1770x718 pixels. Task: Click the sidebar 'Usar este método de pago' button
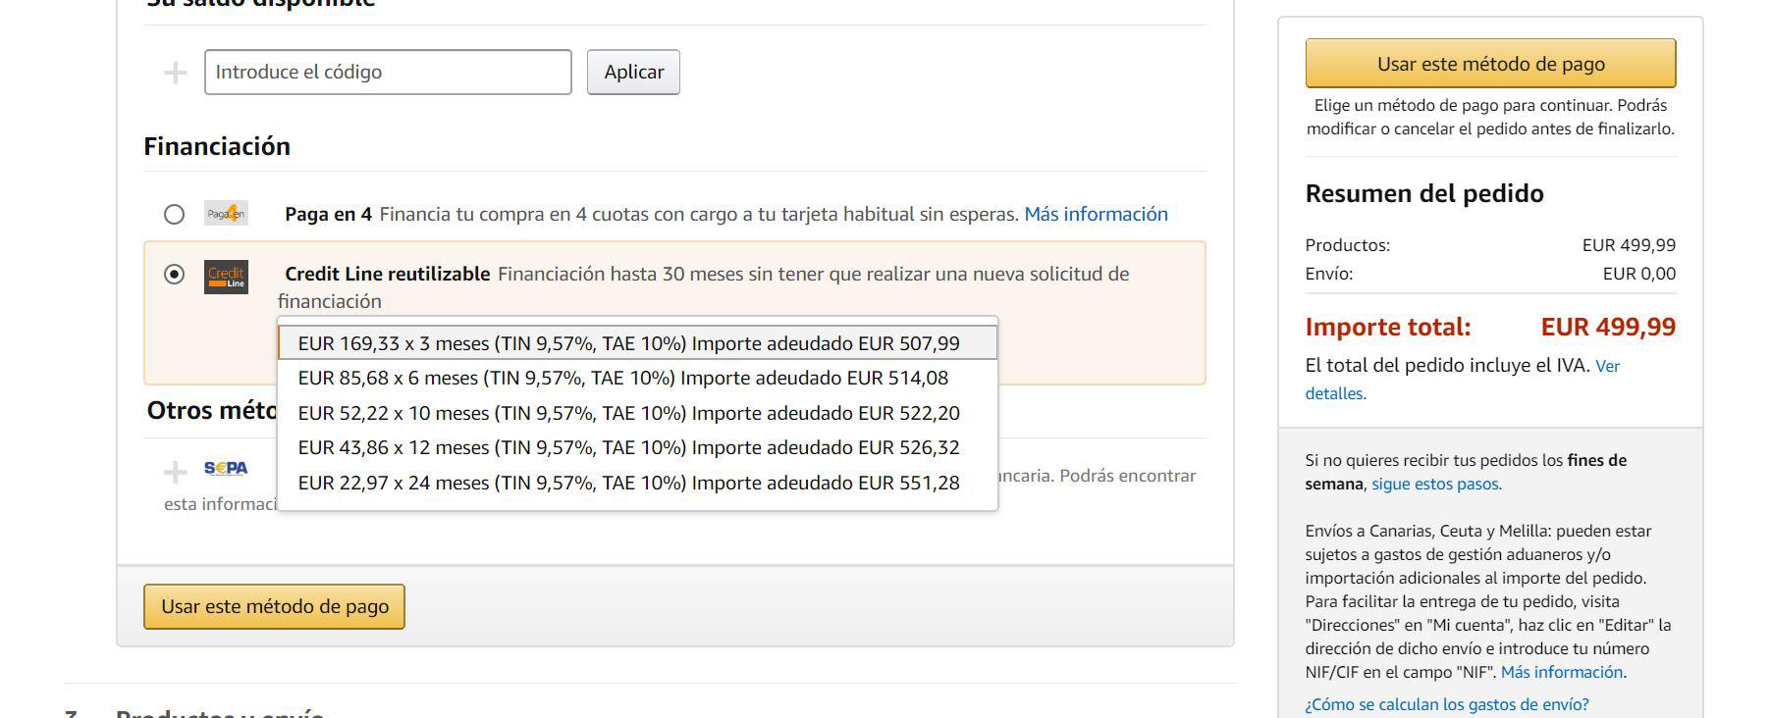coord(1490,64)
